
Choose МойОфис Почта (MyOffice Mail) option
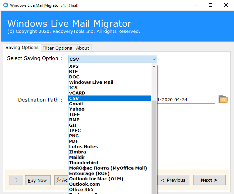[110, 168]
